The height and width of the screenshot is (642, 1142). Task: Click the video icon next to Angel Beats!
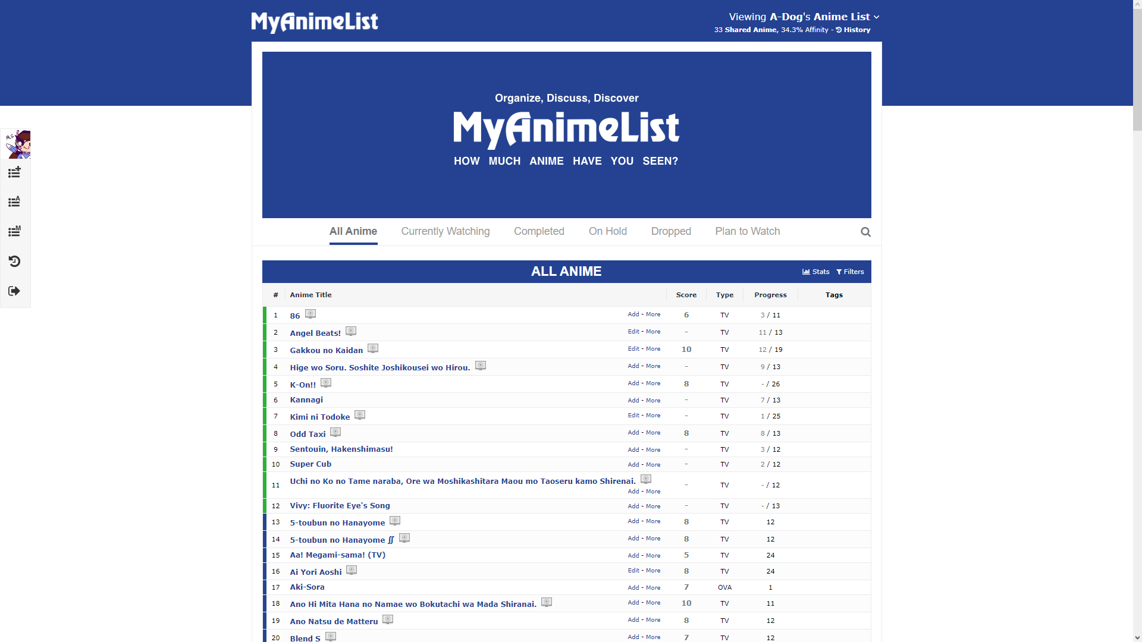[351, 331]
